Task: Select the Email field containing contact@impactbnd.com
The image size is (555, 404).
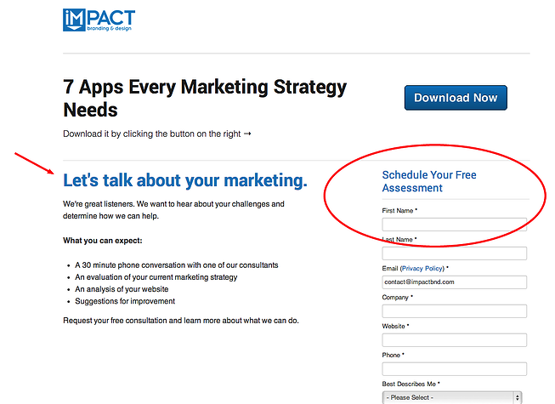Action: click(454, 282)
